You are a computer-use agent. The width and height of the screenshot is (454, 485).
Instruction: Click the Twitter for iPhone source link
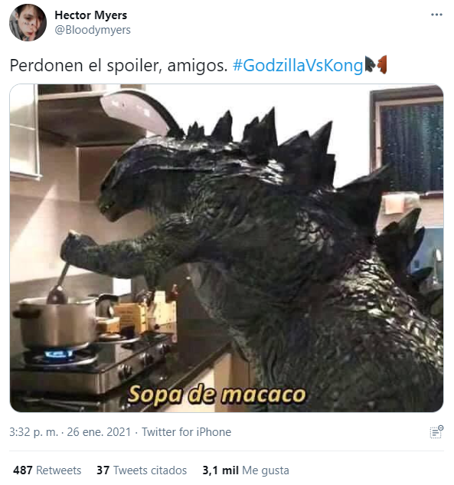coord(186,432)
